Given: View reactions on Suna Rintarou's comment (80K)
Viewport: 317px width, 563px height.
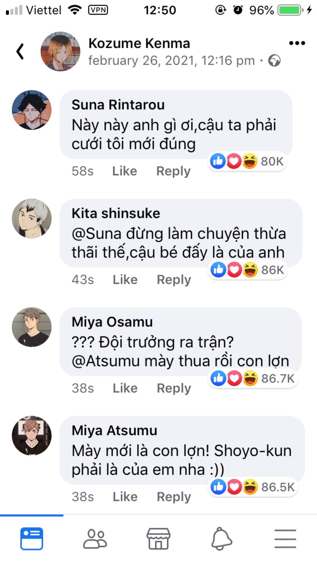Looking at the screenshot, I should pos(247,161).
